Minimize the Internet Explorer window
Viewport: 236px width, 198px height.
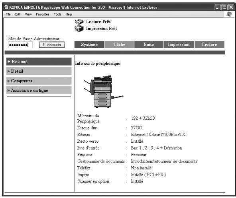(x=217, y=7)
